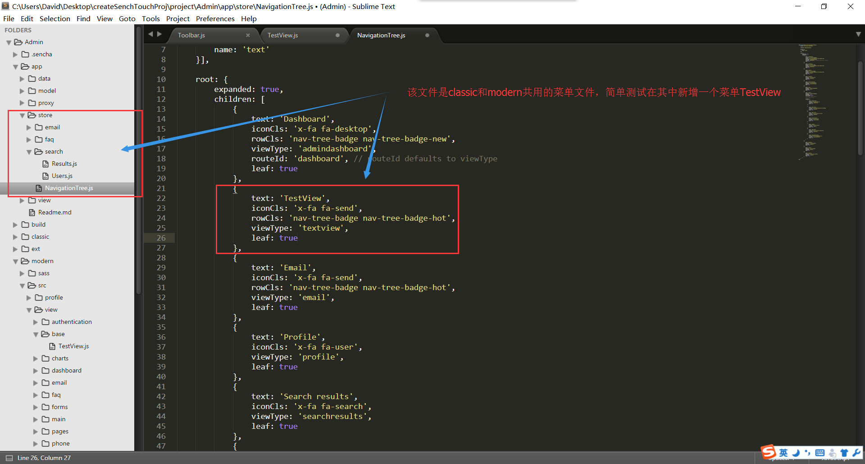
Task: Collapse the store folder
Action: pos(22,115)
